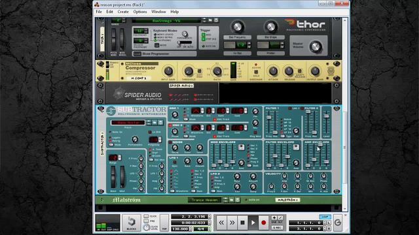Toggle the Pre count-in checkbox
The image size is (419, 235).
pos(146,221)
